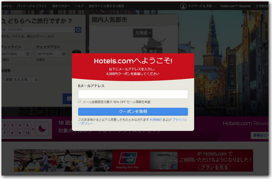This screenshot has width=272, height=179.
Task: Click the search magnifier icon by heading
Action: pyautogui.click(x=3, y=21)
